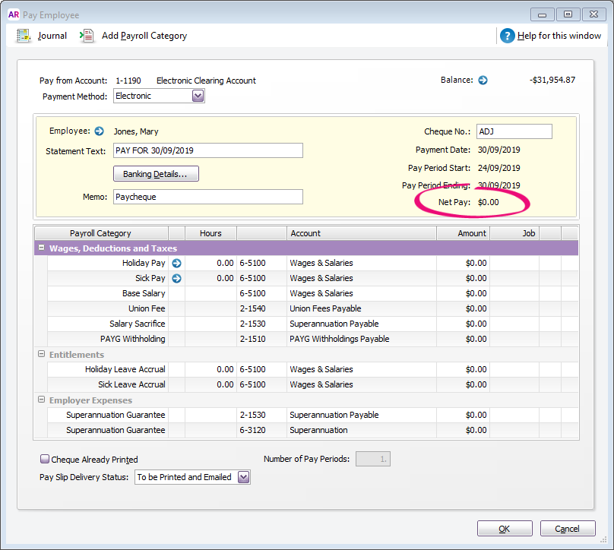Open the Payment Method dropdown
Viewport: 614px width, 550px height.
point(198,95)
